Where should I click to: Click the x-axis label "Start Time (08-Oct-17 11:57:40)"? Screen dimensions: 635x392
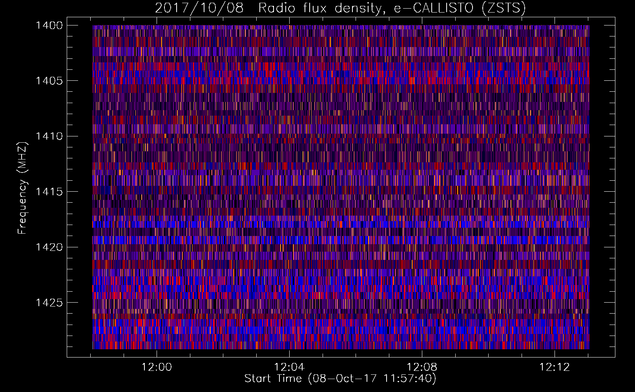[x=340, y=379]
